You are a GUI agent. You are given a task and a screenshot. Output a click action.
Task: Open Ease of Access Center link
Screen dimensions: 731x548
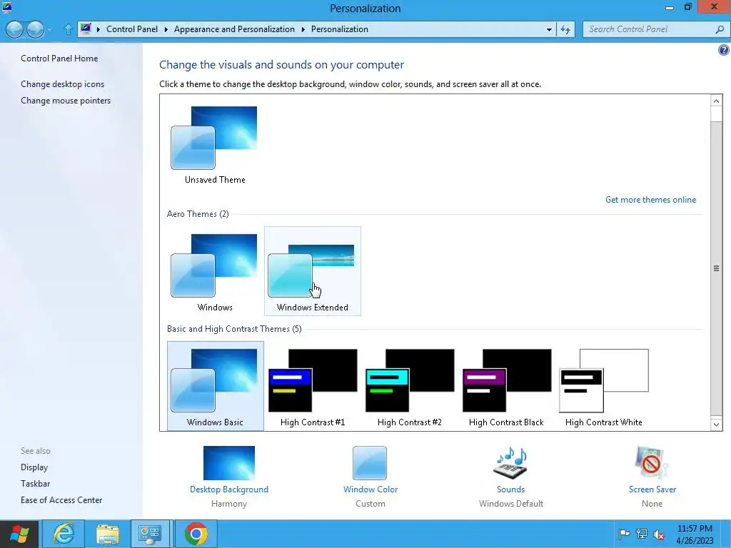(61, 499)
